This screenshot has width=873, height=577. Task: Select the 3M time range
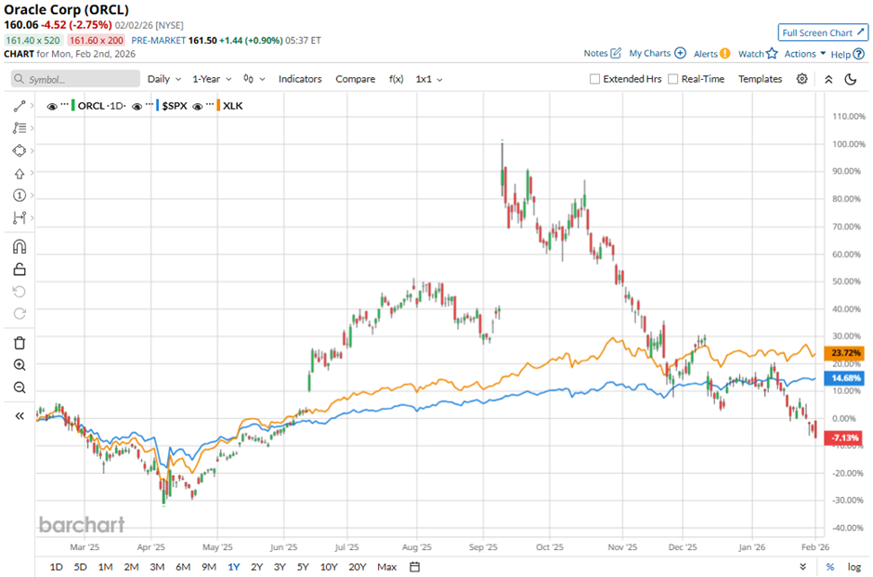157,567
